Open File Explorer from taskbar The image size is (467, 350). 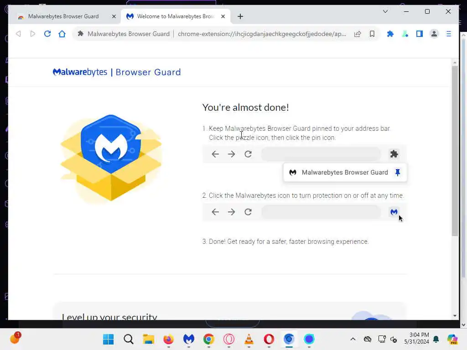[148, 339]
